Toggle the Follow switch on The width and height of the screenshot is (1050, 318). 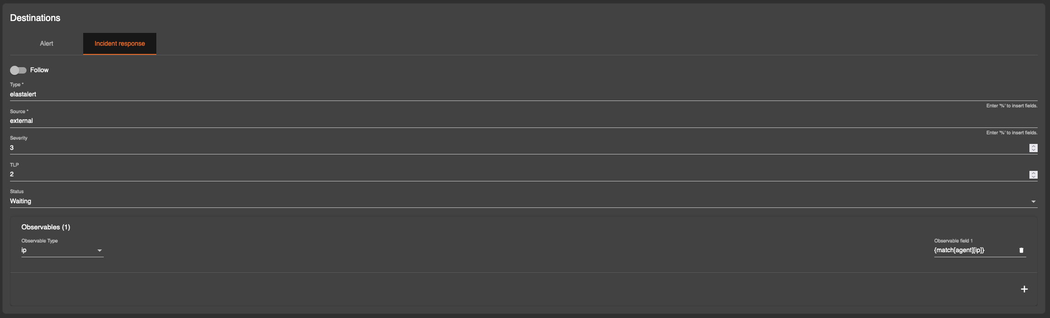click(x=18, y=70)
